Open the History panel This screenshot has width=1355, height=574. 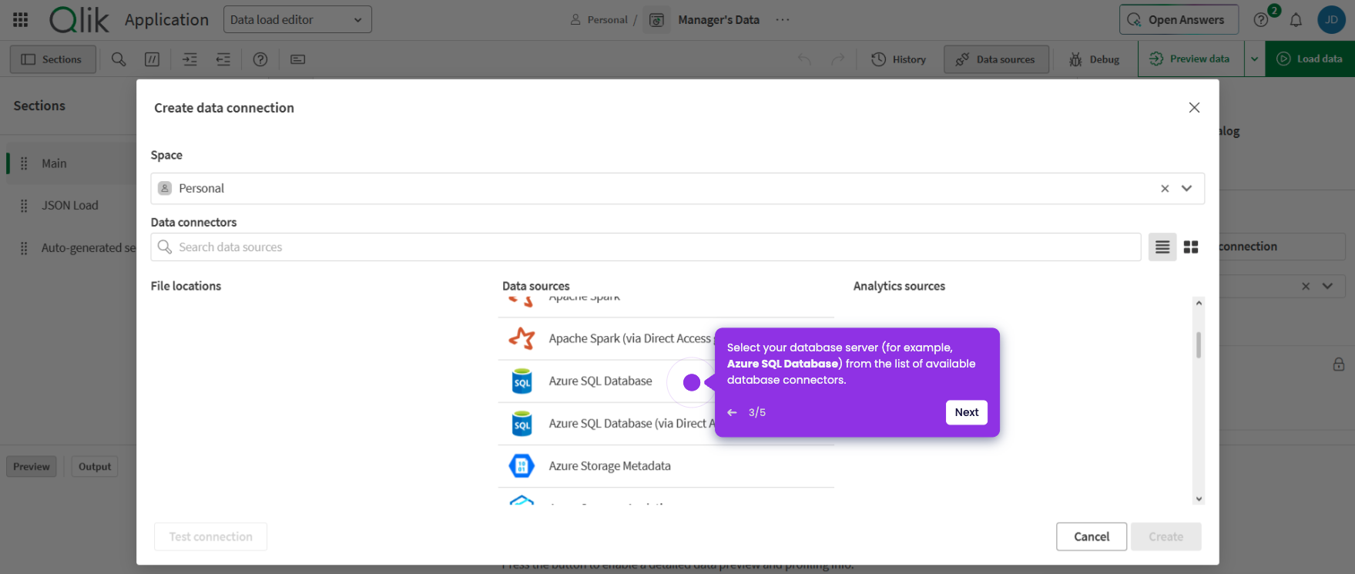point(899,59)
